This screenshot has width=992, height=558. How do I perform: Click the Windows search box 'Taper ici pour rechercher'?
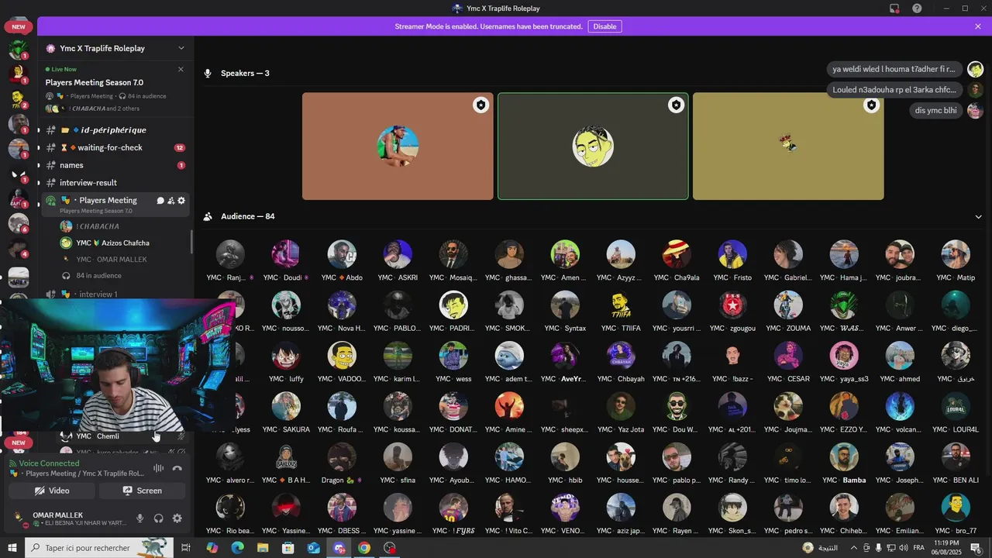(x=99, y=548)
